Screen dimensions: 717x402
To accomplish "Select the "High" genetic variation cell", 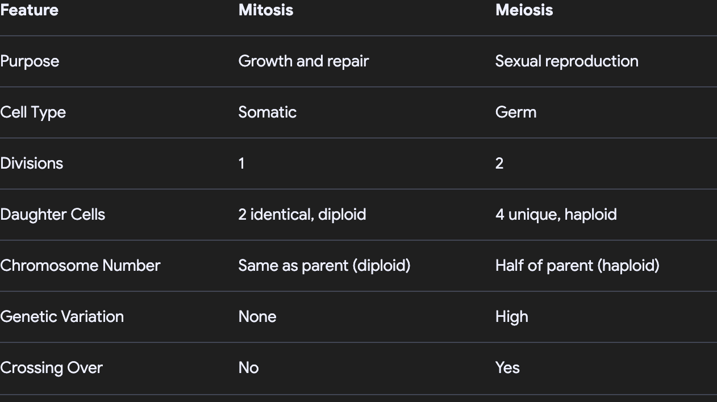I will coord(511,317).
